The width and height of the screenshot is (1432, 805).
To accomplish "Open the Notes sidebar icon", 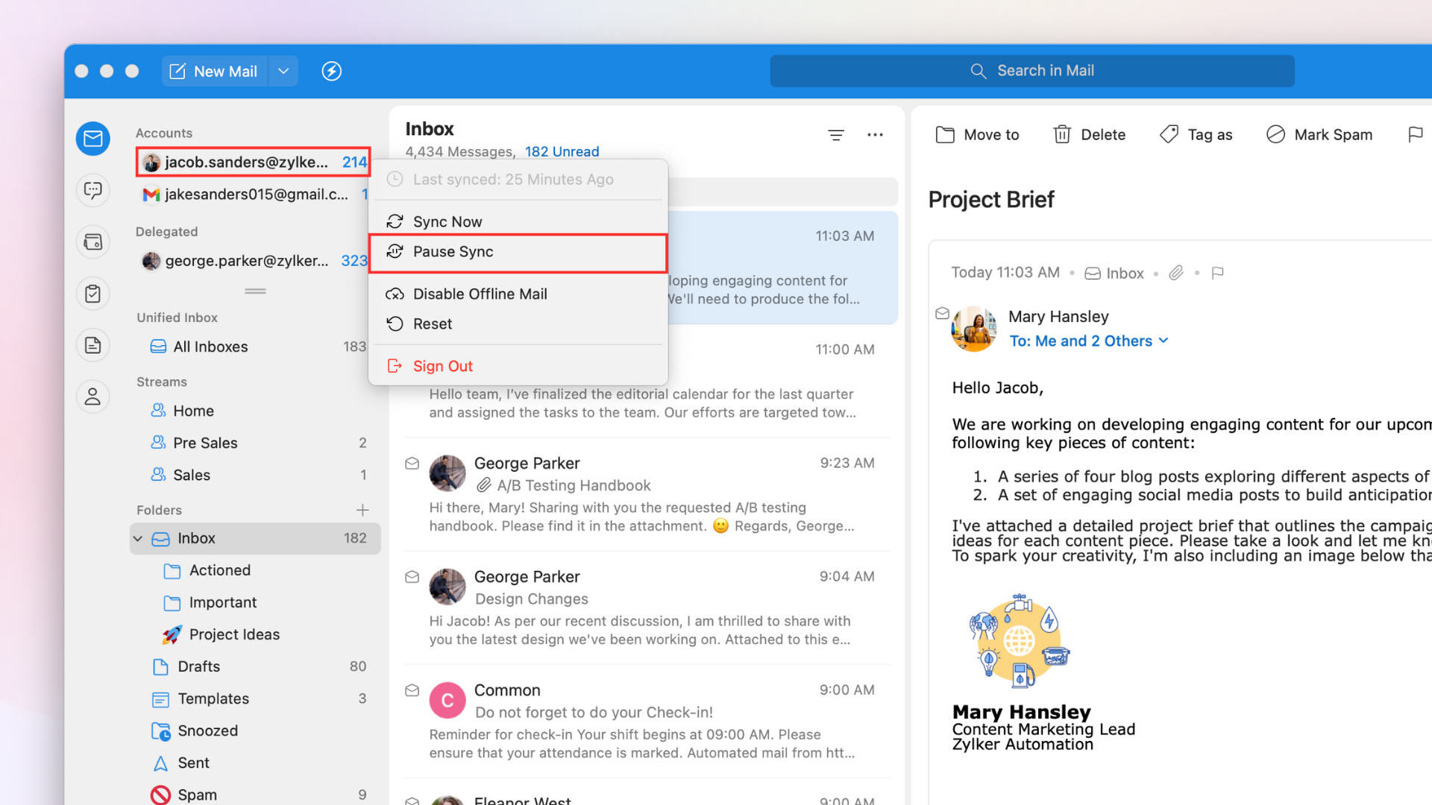I will click(x=92, y=345).
